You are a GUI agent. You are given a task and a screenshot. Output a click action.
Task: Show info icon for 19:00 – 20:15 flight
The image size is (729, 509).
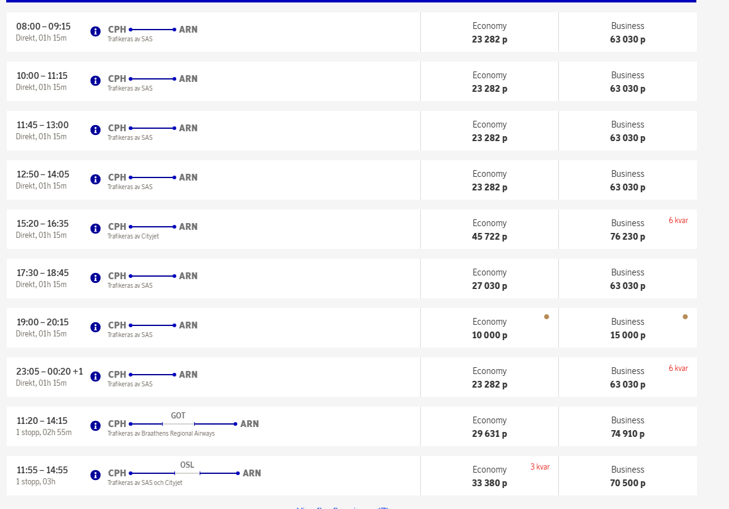(96, 327)
